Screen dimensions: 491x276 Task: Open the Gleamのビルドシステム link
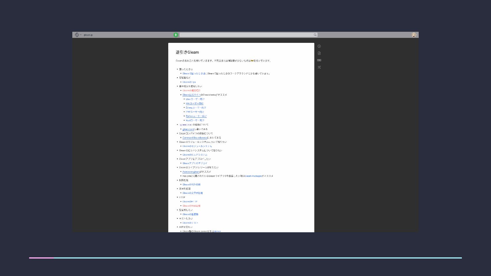tap(195, 155)
